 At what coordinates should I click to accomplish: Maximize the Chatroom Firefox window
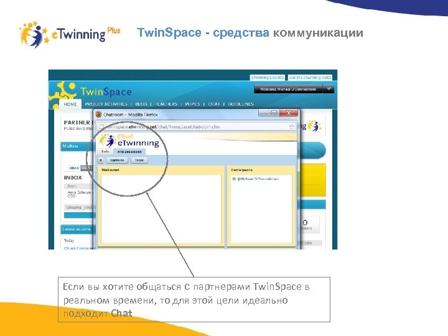(273, 113)
